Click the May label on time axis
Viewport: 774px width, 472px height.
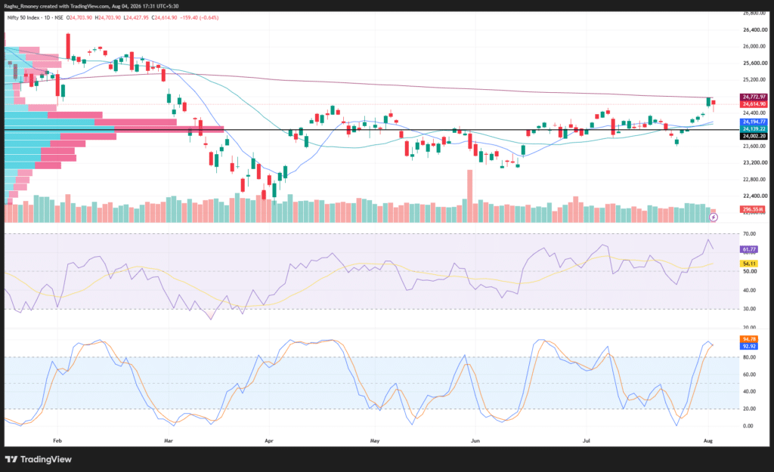(x=375, y=441)
